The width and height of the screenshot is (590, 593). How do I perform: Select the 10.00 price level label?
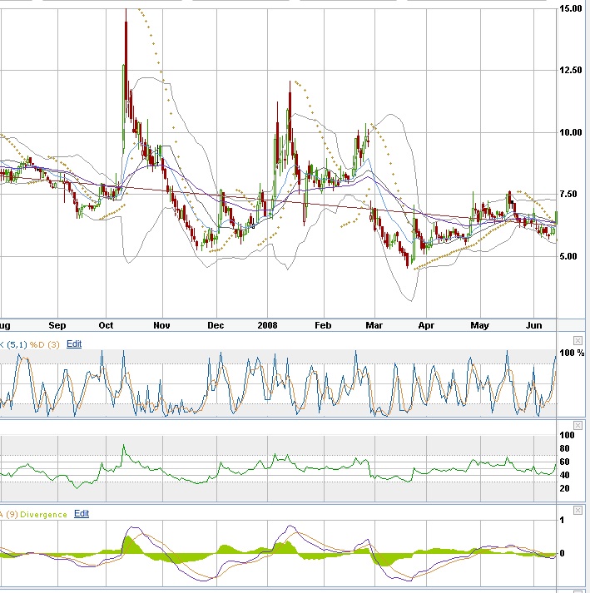571,132
